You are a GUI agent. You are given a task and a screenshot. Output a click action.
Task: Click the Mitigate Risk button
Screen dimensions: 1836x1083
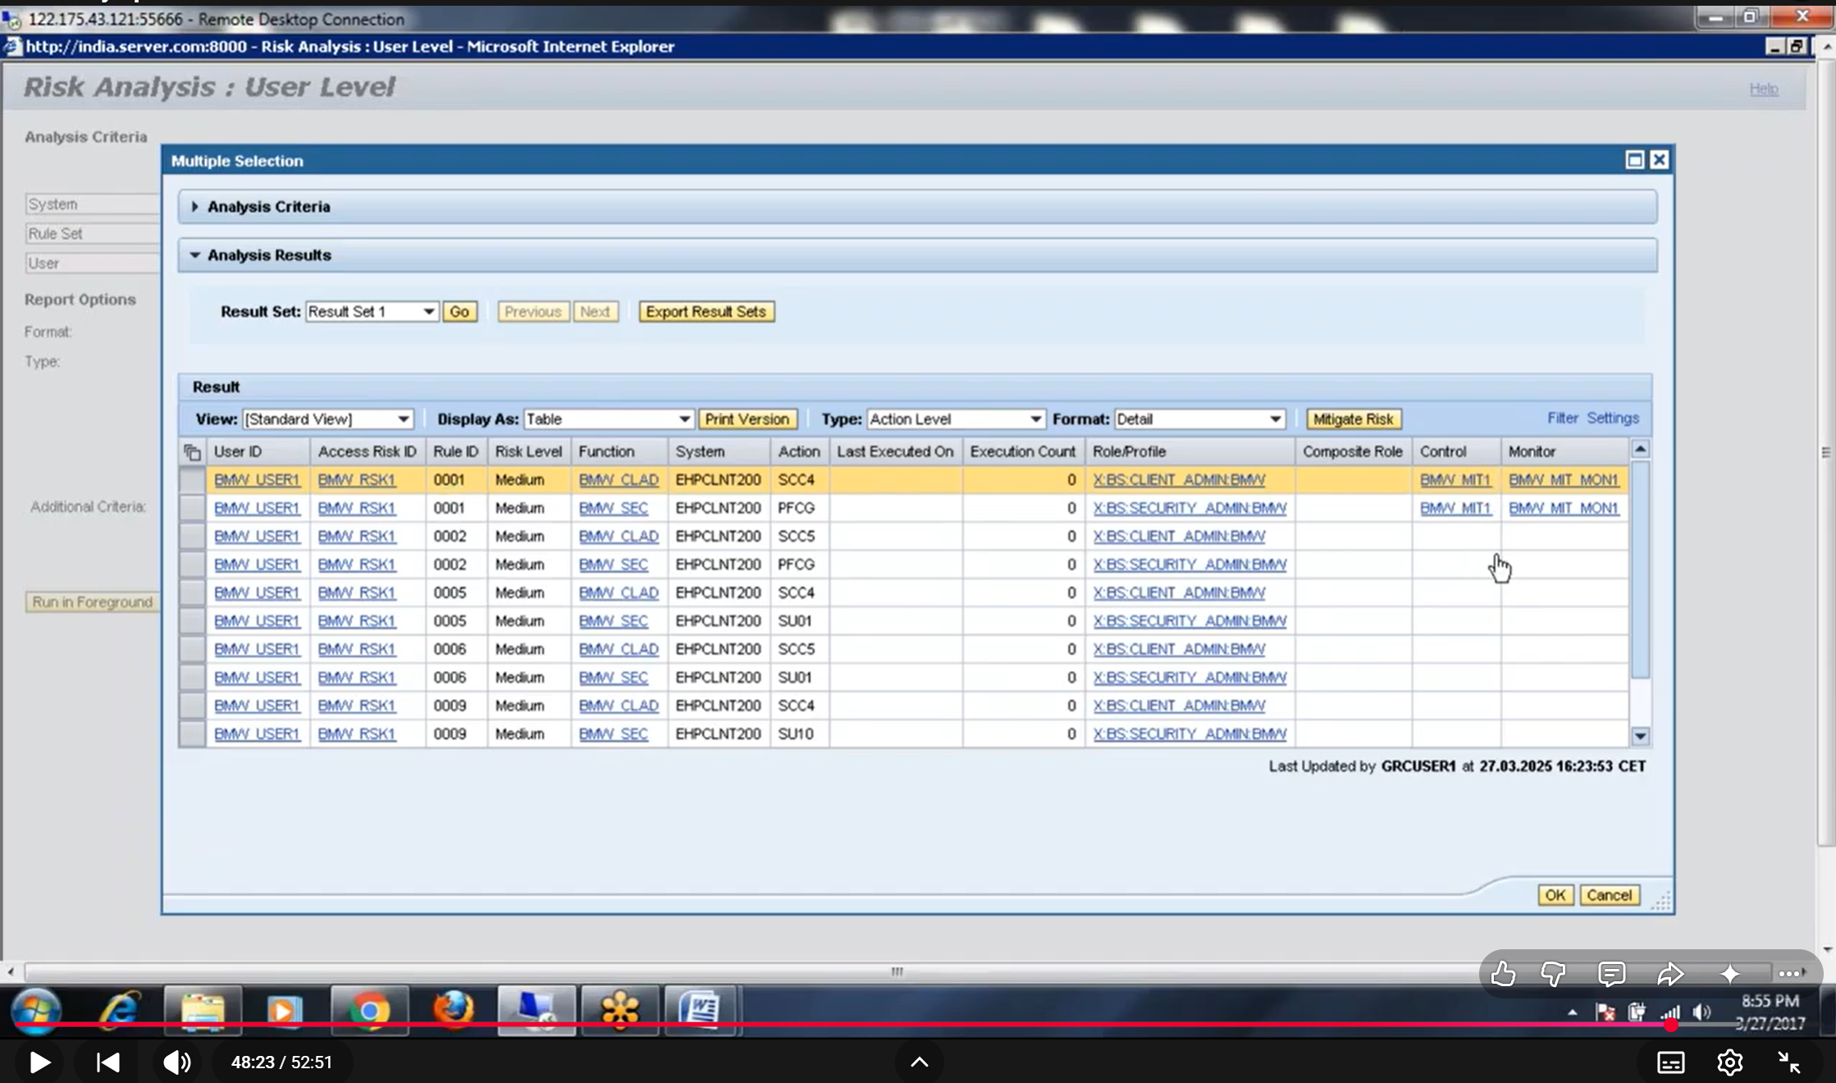pyautogui.click(x=1354, y=419)
